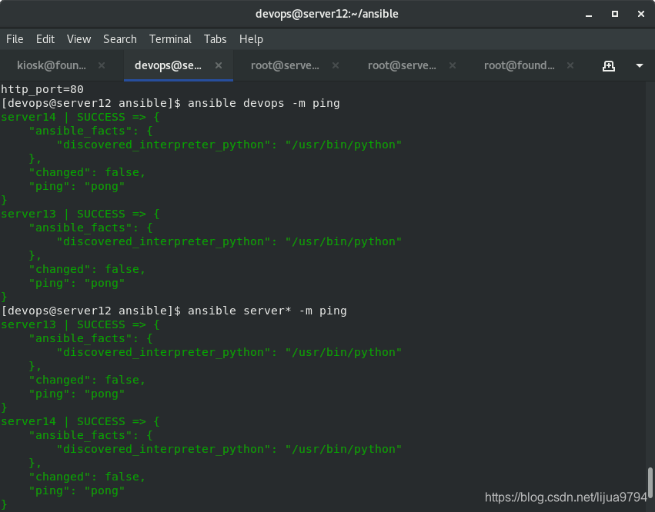
Task: Click the 'ansible devops -m ping' command line
Action: coord(170,103)
